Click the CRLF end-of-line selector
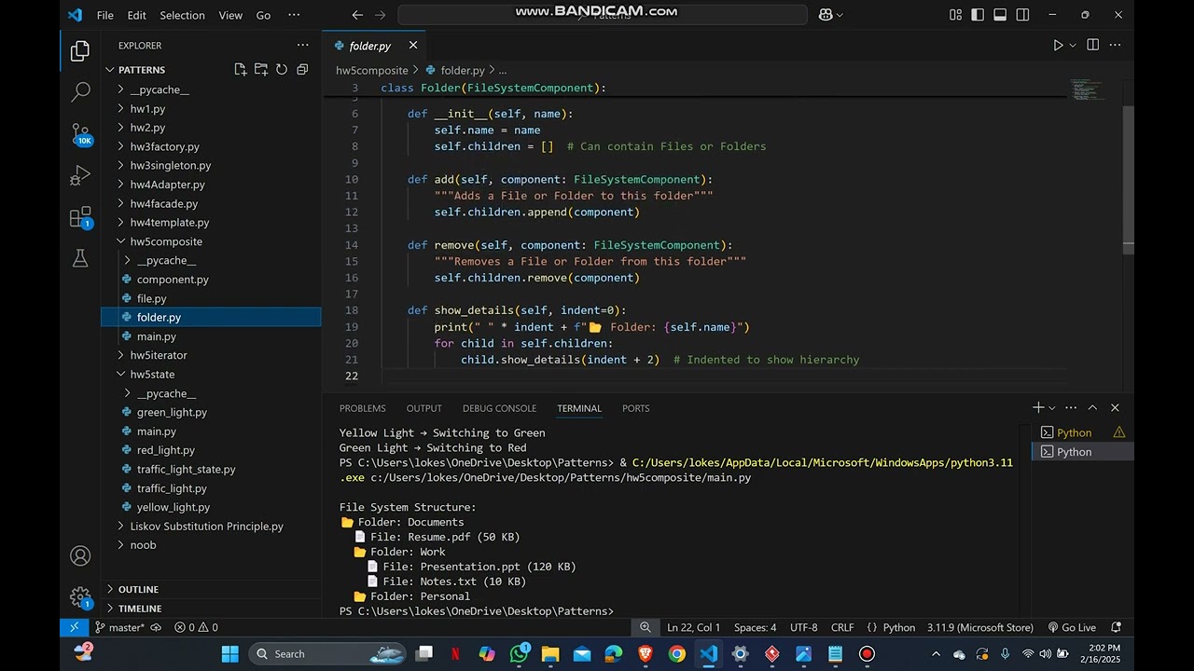 tap(842, 627)
